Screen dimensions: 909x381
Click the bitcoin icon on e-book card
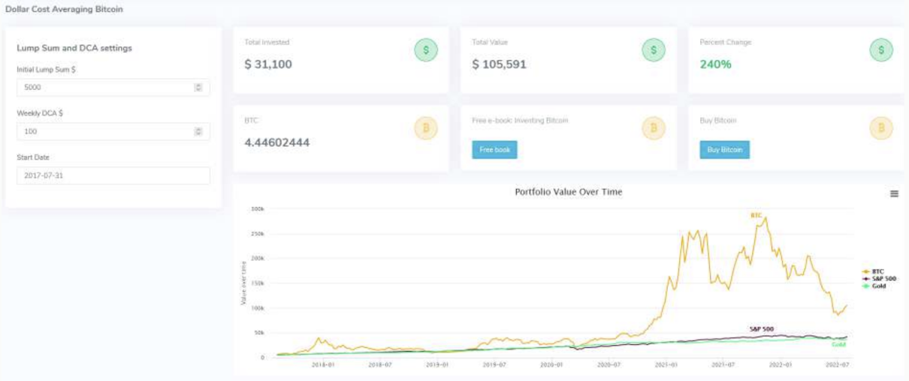(654, 128)
